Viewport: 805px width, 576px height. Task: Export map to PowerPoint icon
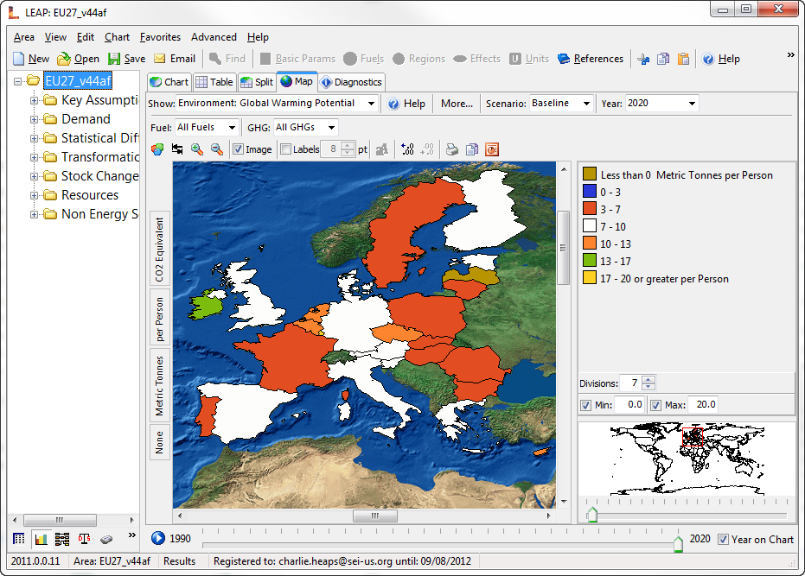[492, 149]
